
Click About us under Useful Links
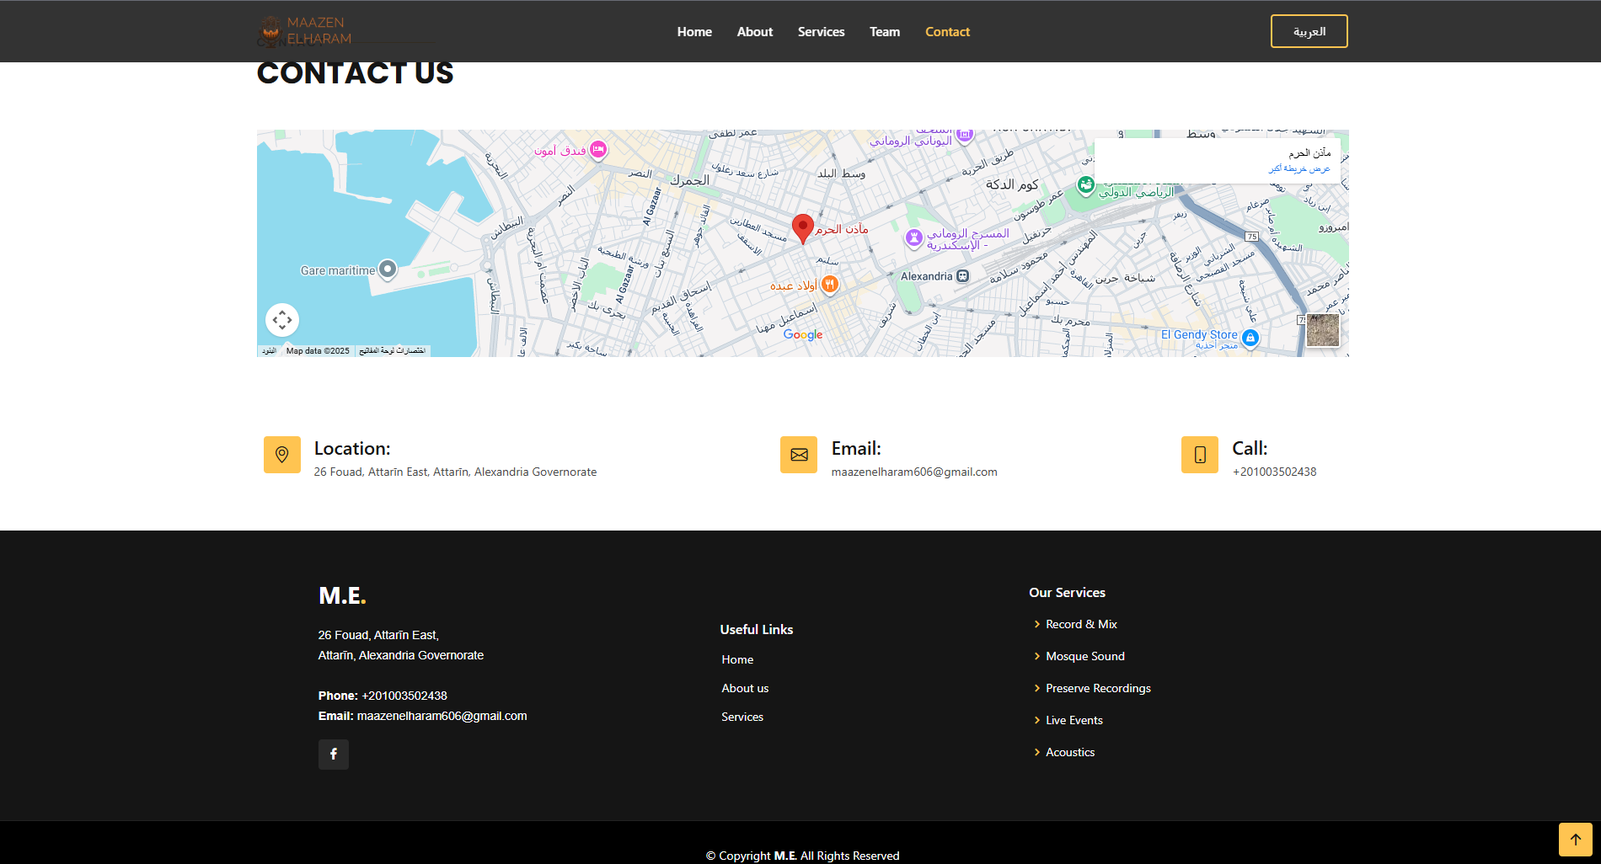pos(745,688)
